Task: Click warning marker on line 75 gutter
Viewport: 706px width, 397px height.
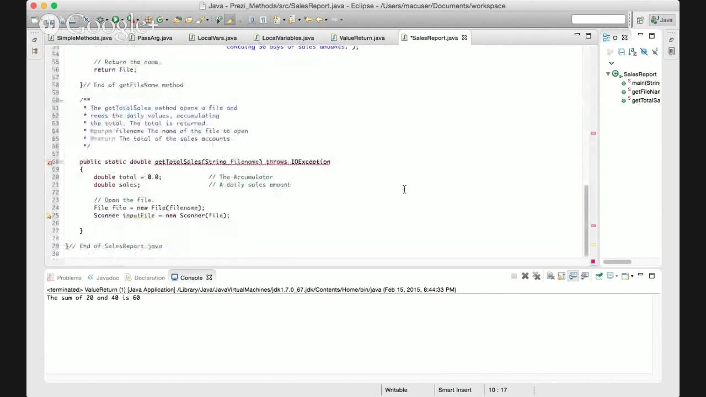Action: point(49,216)
